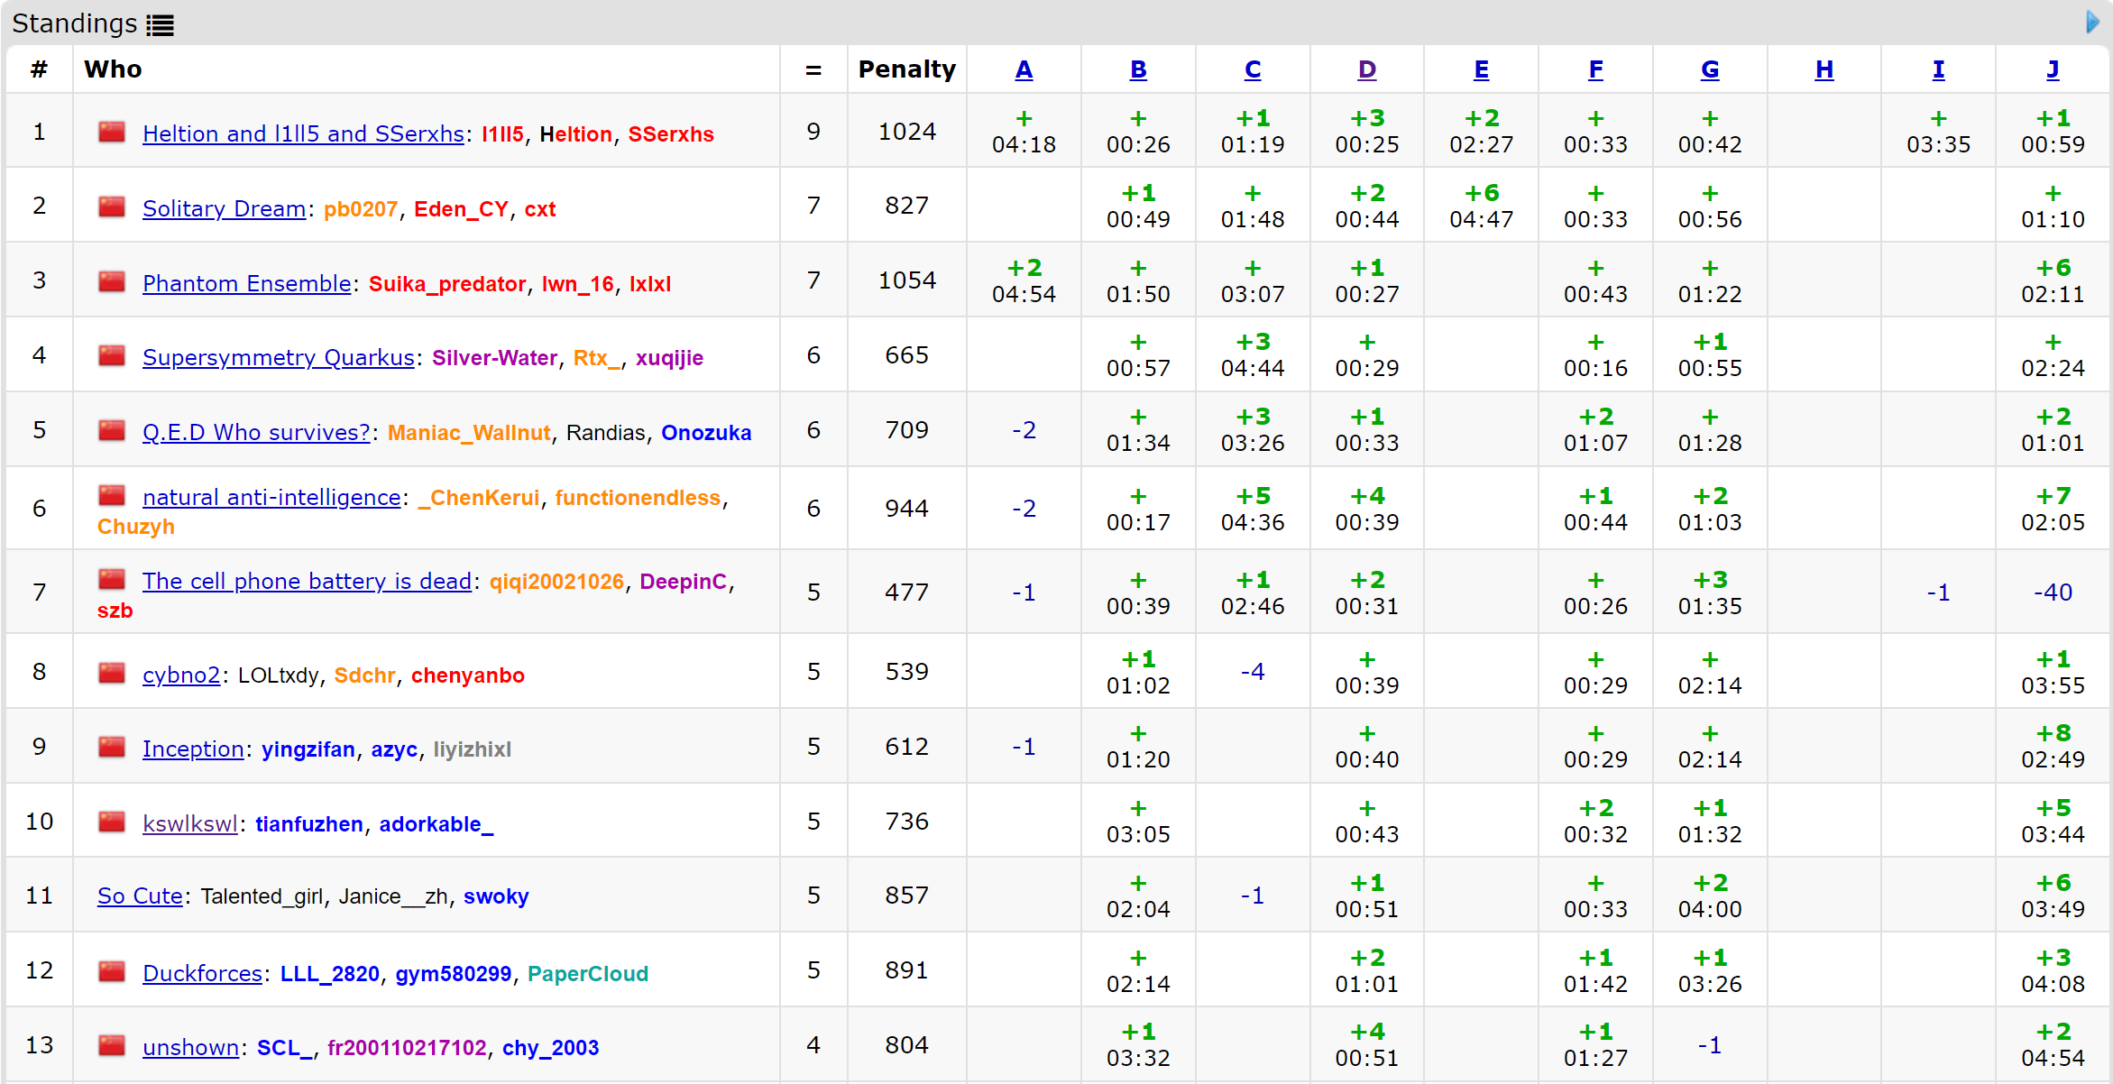Open the kswlkswl team link
Image resolution: width=2113 pixels, height=1084 pixels.
(x=189, y=823)
